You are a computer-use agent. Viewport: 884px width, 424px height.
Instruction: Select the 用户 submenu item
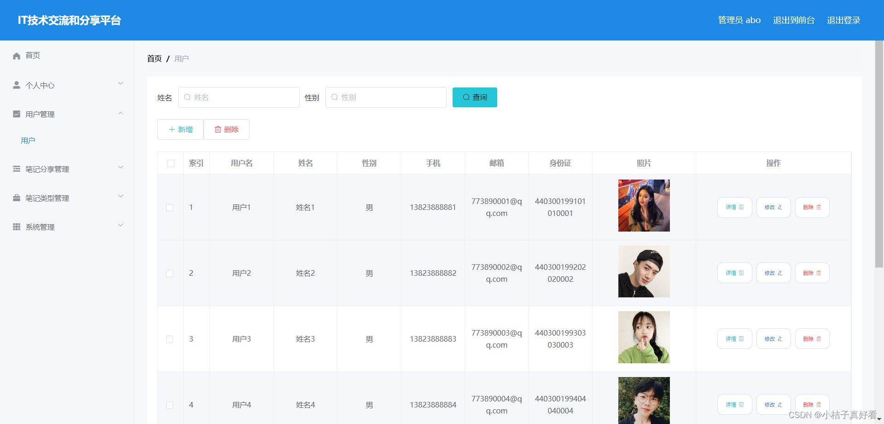coord(28,140)
